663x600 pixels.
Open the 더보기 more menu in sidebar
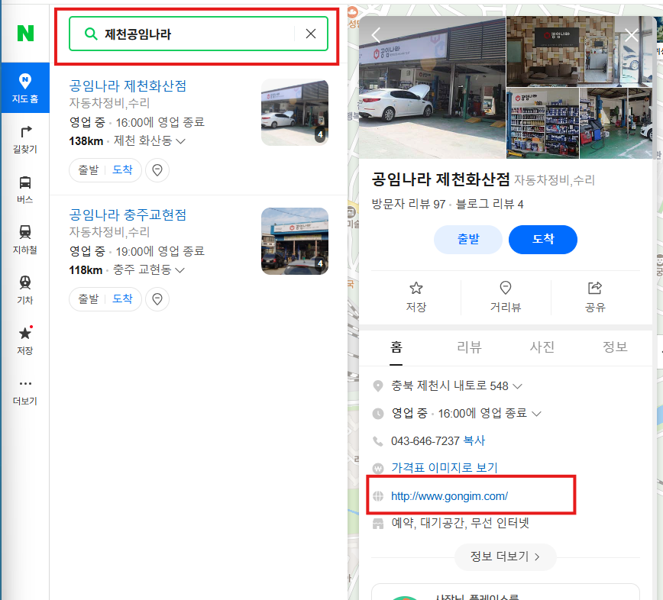(x=25, y=392)
